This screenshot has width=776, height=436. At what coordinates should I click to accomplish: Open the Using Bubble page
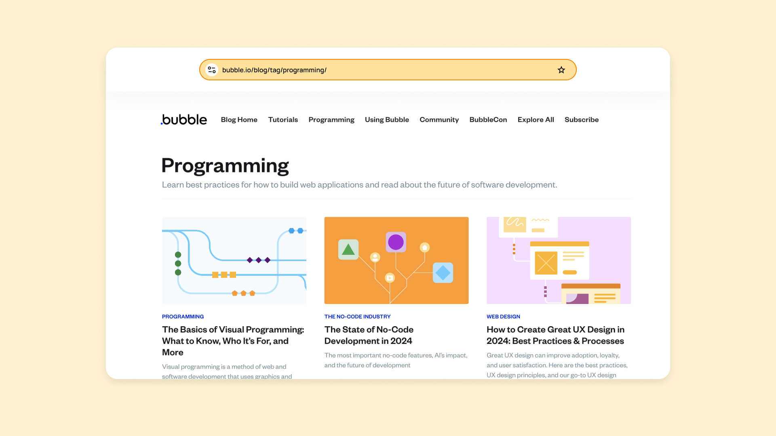point(387,119)
